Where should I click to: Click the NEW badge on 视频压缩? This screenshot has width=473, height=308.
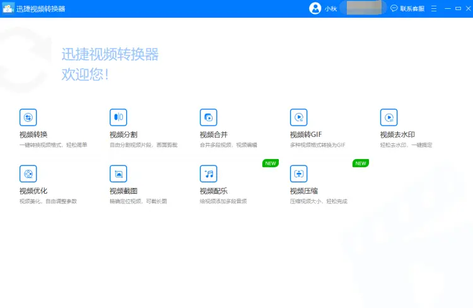coord(361,163)
